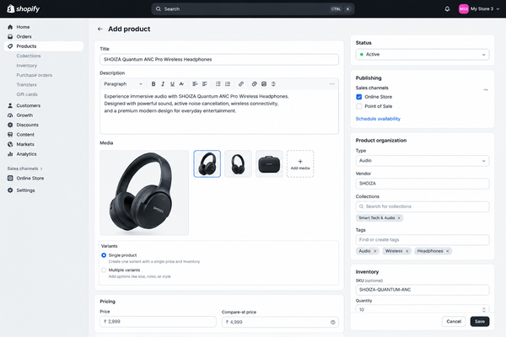The image size is (506, 337).
Task: Click the Add media button
Action: [x=300, y=163]
